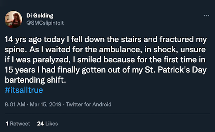Click the word 'paralyzed' in the tweet

pos(52,60)
